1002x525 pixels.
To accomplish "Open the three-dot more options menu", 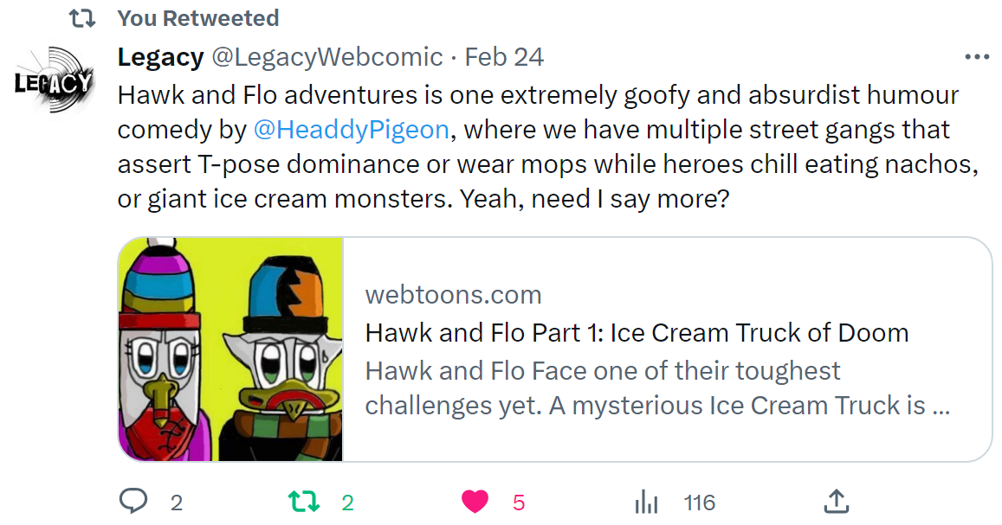I will click(x=976, y=58).
